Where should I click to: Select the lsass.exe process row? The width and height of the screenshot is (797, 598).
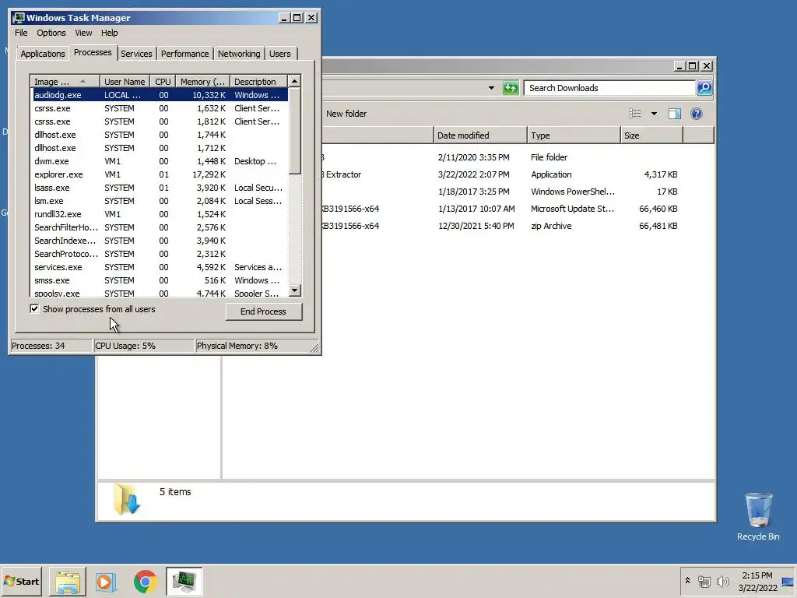(x=159, y=188)
